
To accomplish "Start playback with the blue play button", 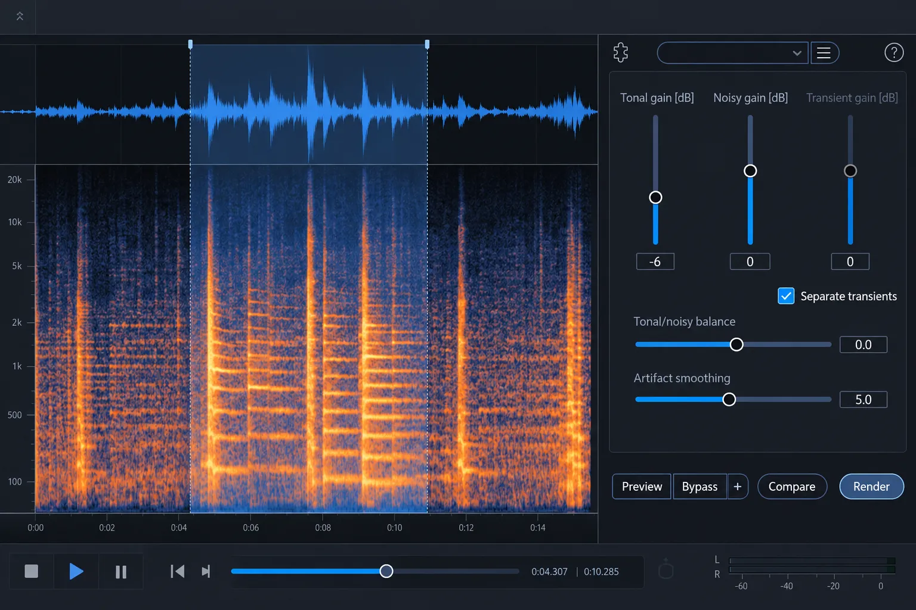I will [76, 571].
